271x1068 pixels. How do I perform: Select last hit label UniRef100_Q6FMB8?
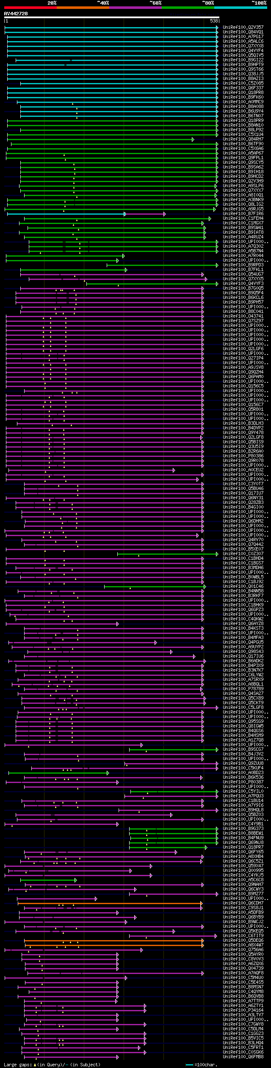point(243,1057)
